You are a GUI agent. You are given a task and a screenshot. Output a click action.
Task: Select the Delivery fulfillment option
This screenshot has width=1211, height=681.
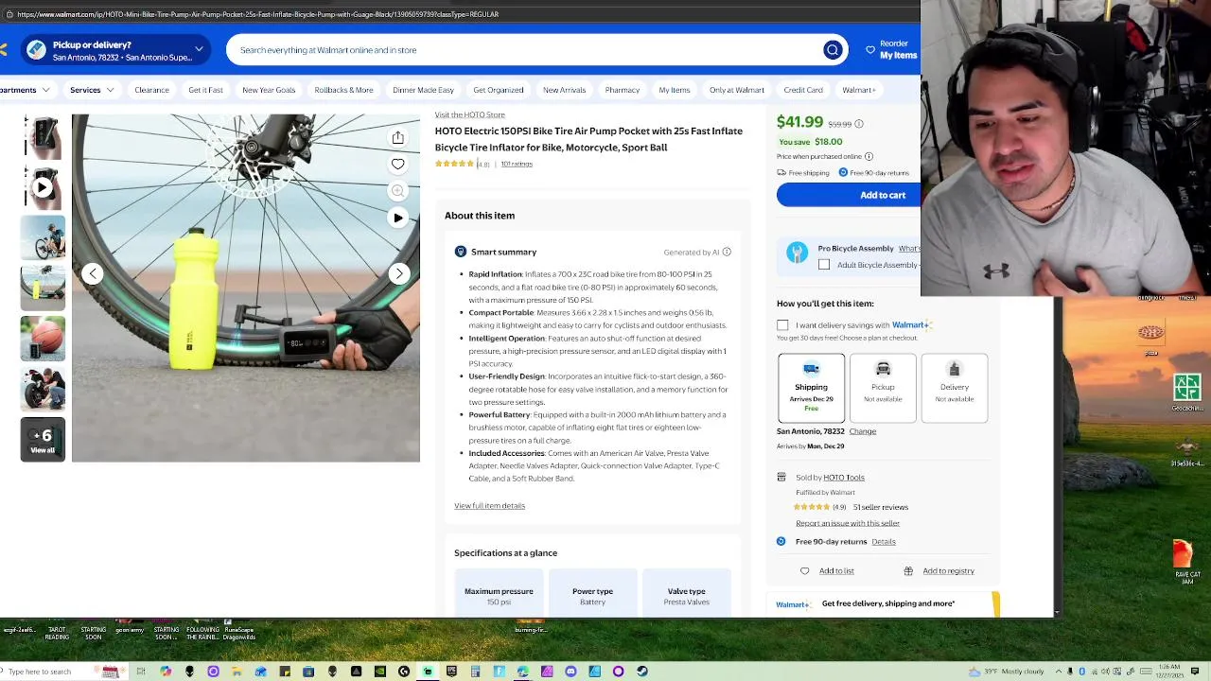(x=954, y=388)
